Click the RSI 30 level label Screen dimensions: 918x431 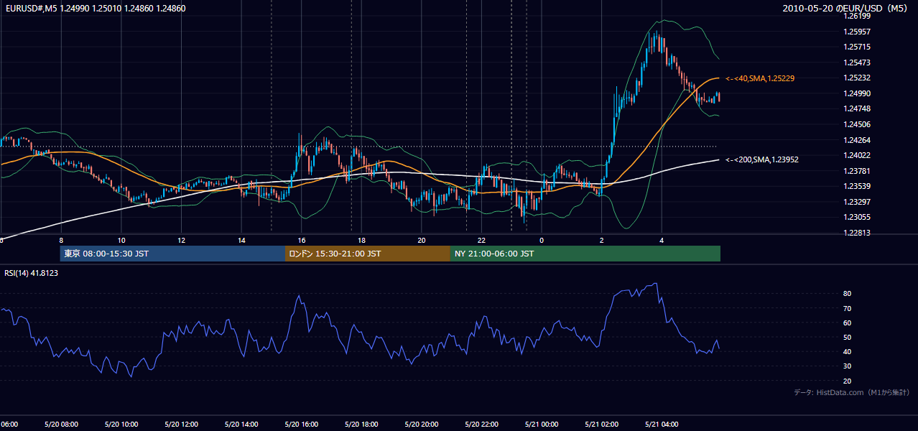coord(848,366)
